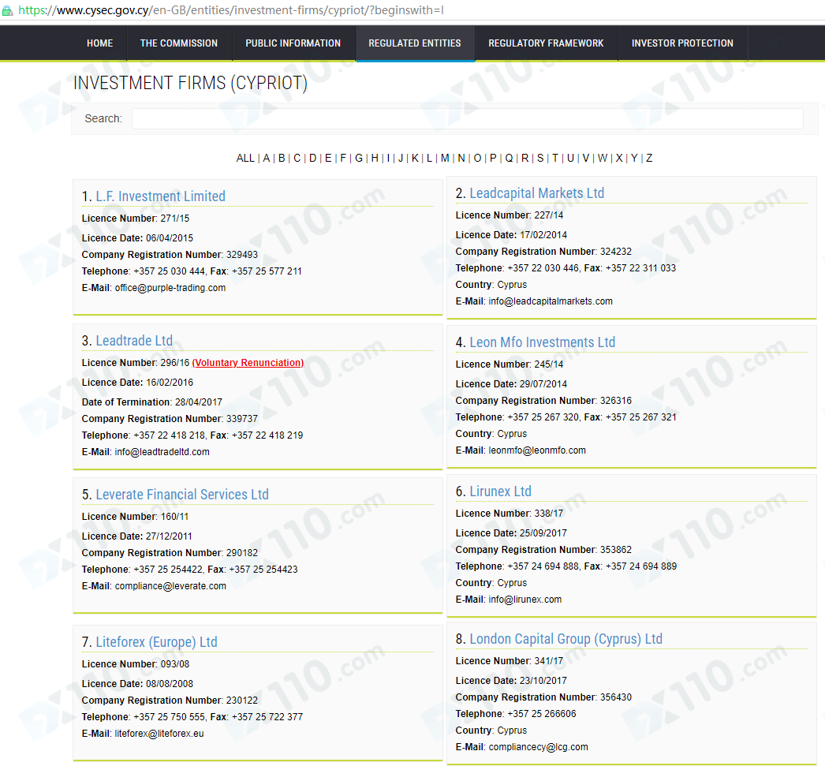
Task: Select licence number 227/14
Action: pyautogui.click(x=549, y=215)
